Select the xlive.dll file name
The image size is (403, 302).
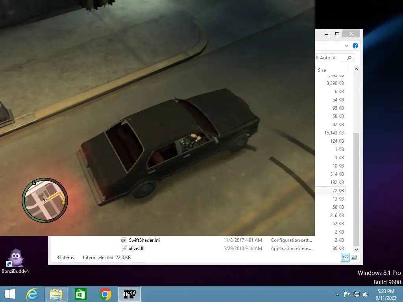(137, 249)
